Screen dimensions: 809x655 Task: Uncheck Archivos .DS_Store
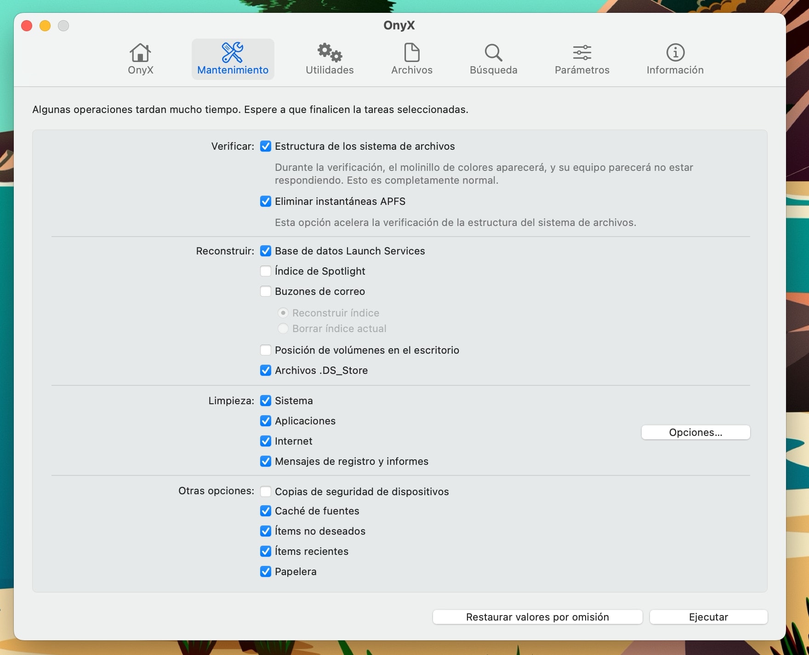pyautogui.click(x=266, y=370)
